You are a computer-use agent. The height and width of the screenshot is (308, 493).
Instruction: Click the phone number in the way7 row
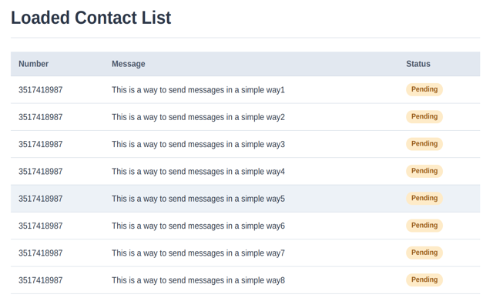pyautogui.click(x=41, y=253)
